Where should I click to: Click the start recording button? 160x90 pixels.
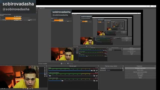click(140, 70)
